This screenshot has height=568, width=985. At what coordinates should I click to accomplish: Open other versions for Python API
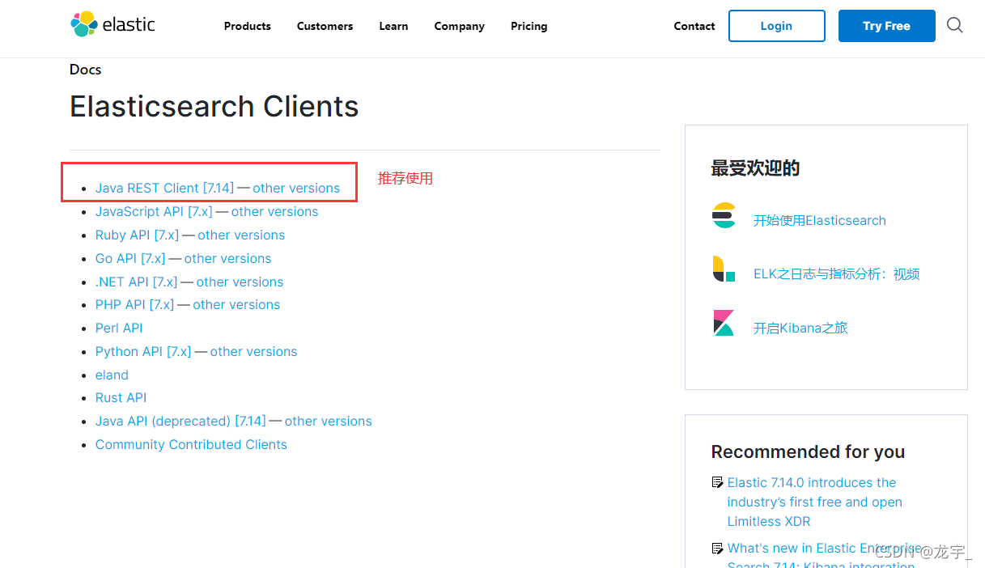(254, 351)
